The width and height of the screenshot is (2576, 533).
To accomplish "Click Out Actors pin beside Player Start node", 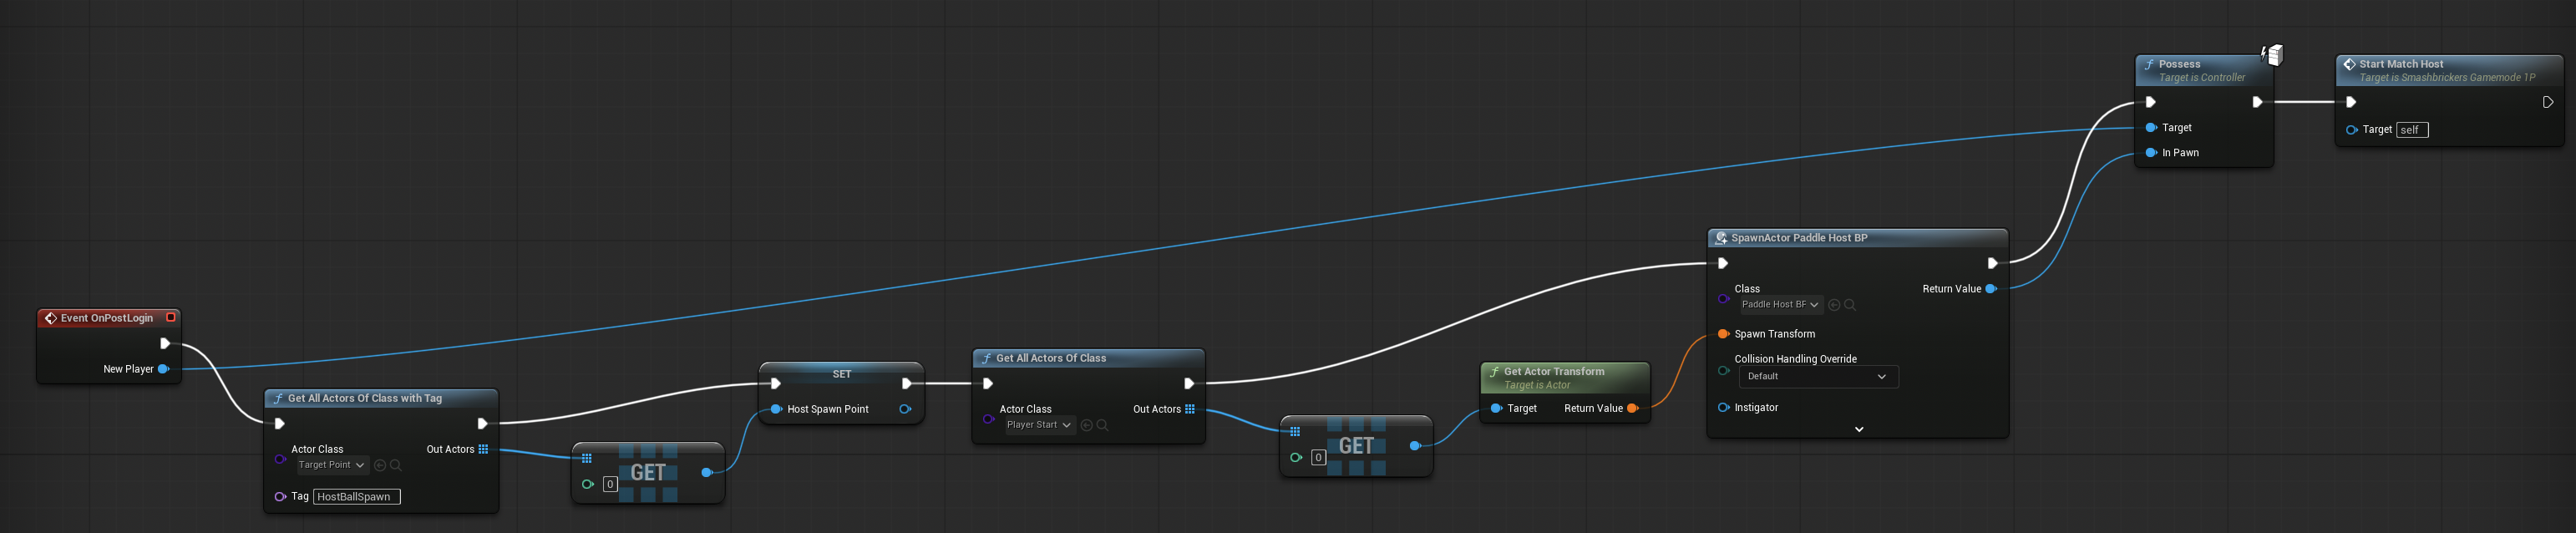I will tap(1190, 409).
